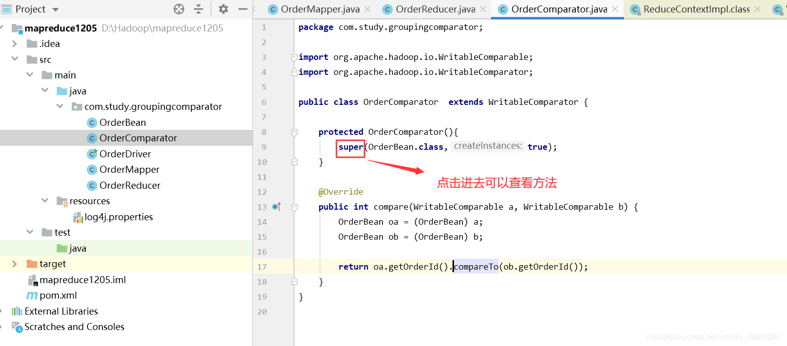Click compareTo method call on line 17
Screen dimensions: 787x346
475,267
